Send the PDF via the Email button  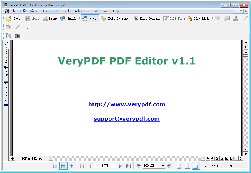68,19
